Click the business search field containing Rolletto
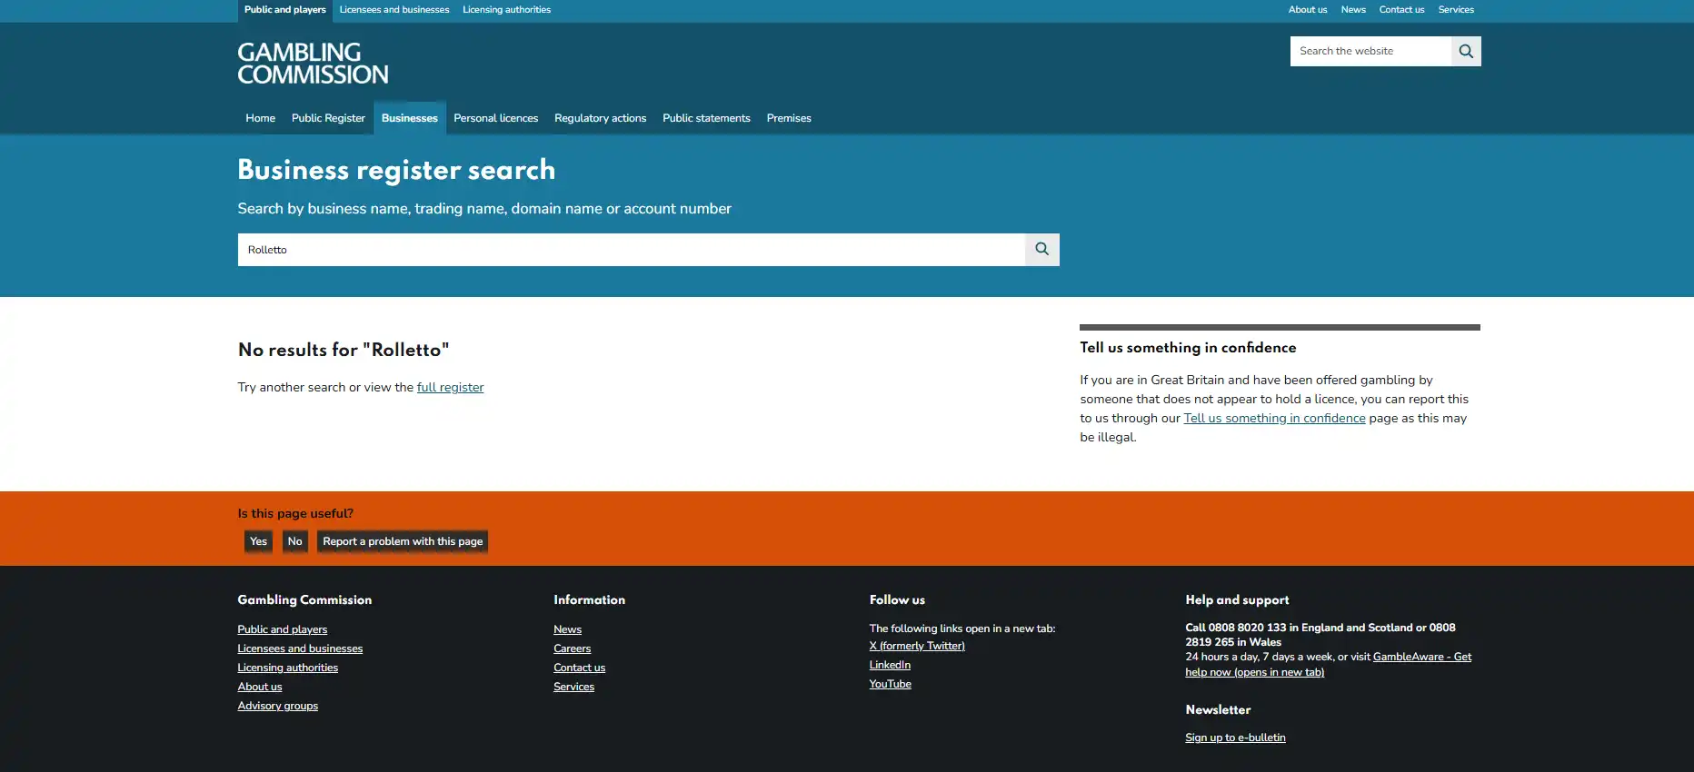This screenshot has height=772, width=1694. click(632, 250)
